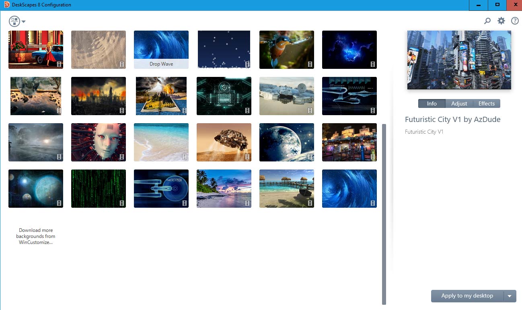
Task: Open the WinCustomize download link
Action: (x=35, y=236)
